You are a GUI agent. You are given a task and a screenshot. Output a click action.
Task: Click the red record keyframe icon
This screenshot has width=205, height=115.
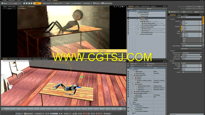(x=86, y=114)
